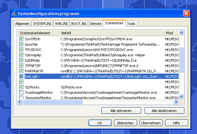Screen dimensions: 197x134
Task: Open Hilfe button
Action: pyautogui.click(x=177, y=123)
